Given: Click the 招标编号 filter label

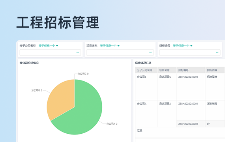Looking at the screenshot, I should (x=165, y=46).
